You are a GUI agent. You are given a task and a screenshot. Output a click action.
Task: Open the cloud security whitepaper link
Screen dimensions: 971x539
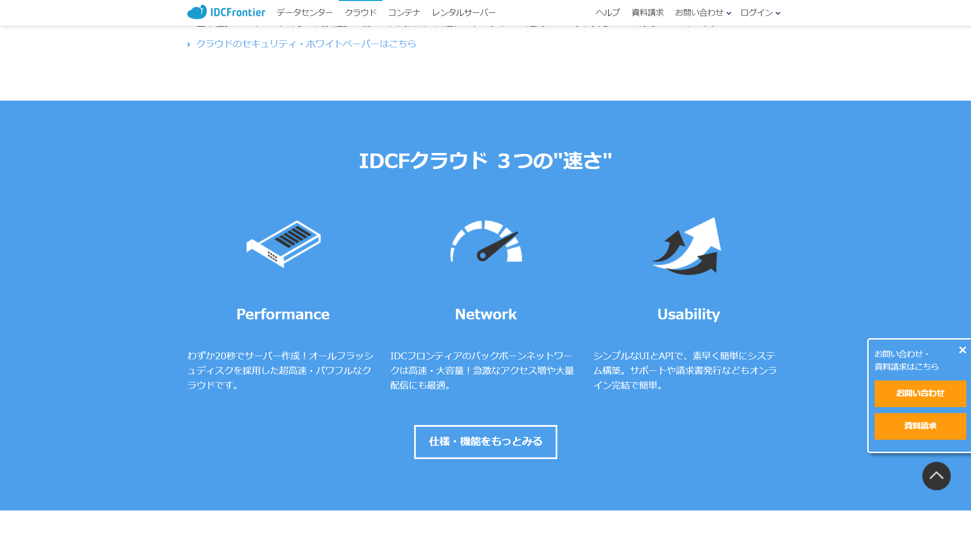point(306,44)
